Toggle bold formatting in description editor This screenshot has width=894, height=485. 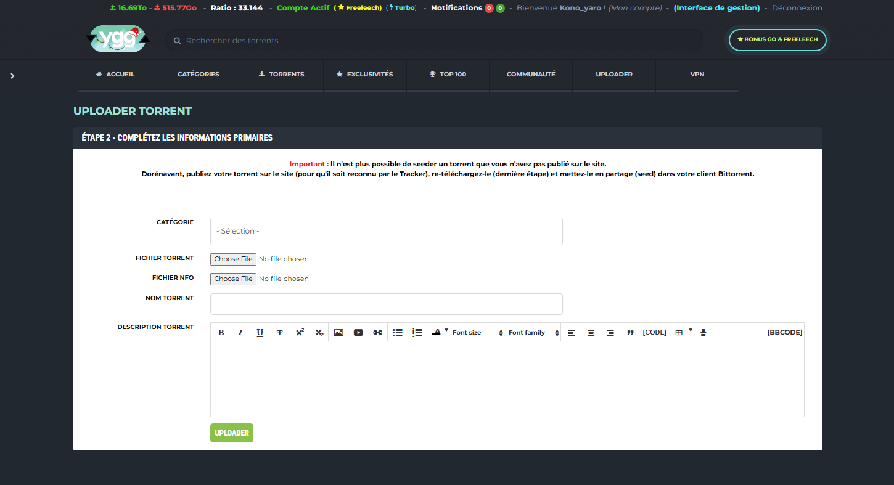point(221,333)
